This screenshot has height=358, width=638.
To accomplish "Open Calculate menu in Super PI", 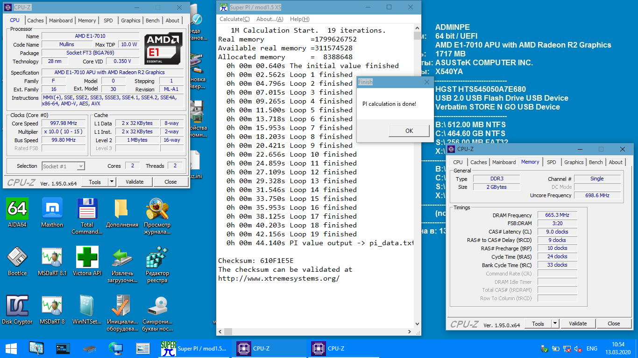I will 234,19.
